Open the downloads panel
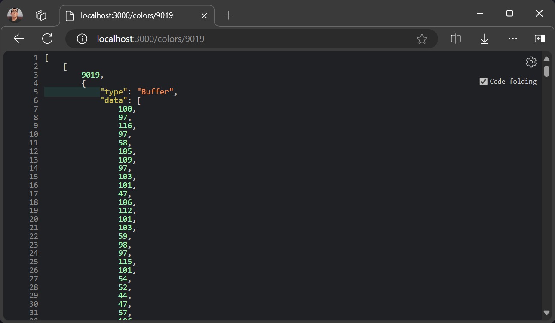Screen dimensions: 555x323 pyautogui.click(x=484, y=39)
